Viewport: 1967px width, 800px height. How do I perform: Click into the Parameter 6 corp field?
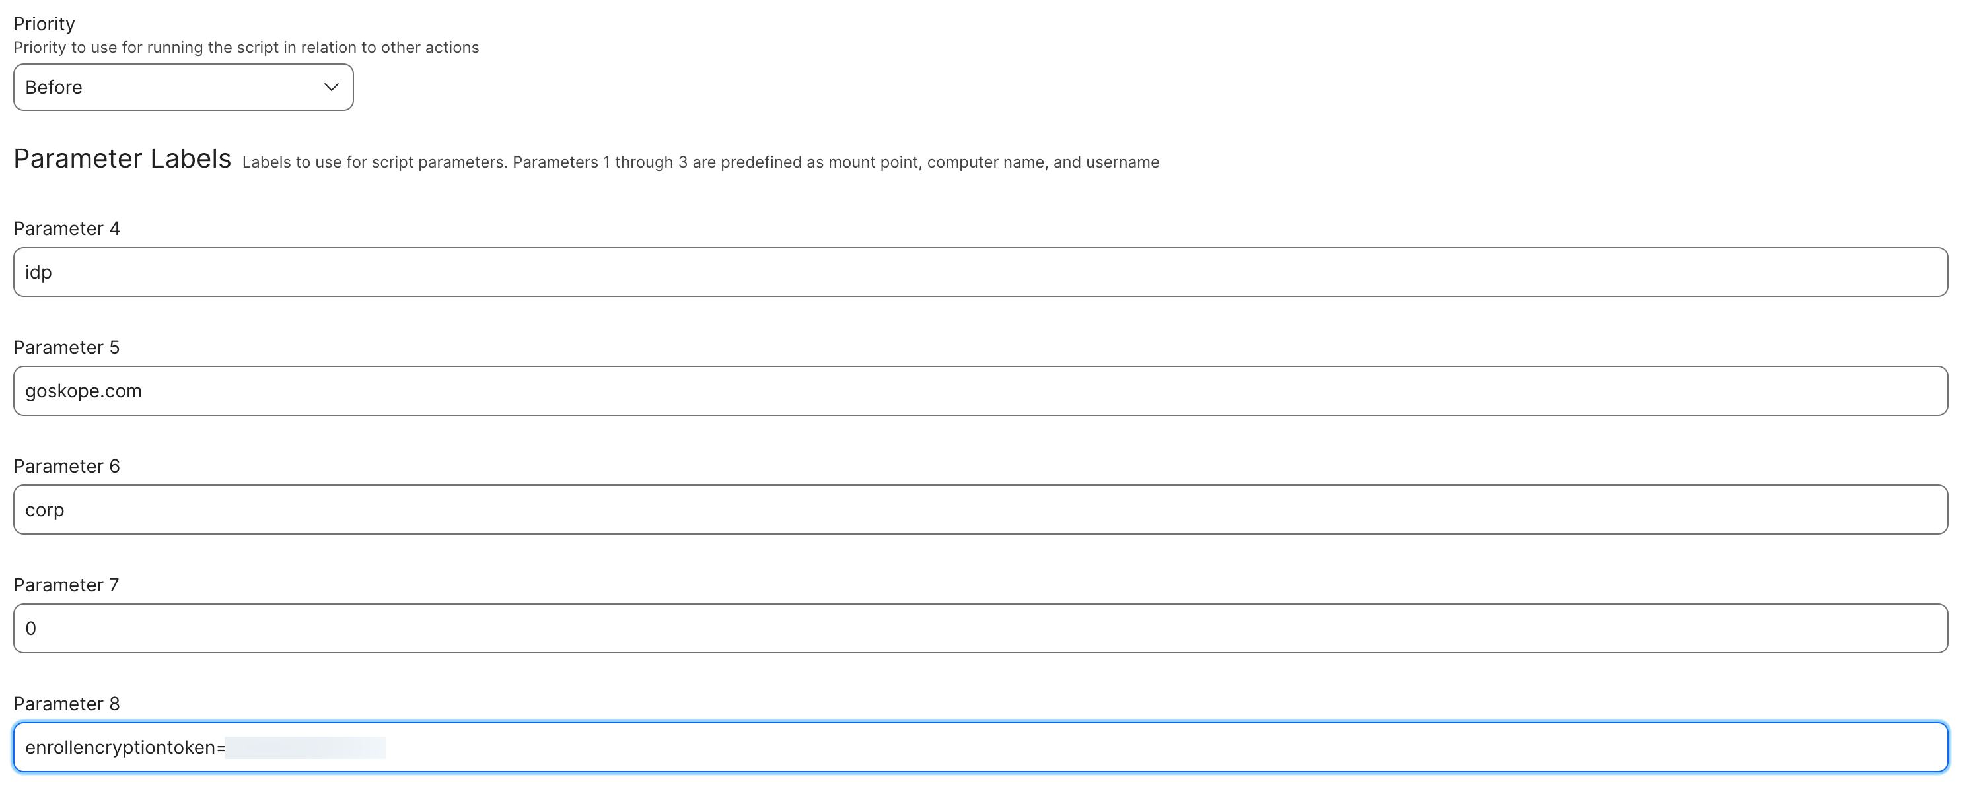pos(980,509)
